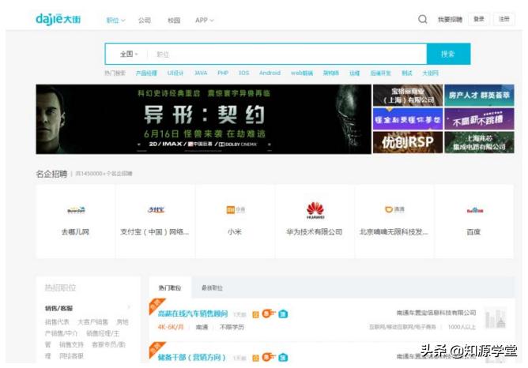Select the 产品经理 hot search keyword
The image size is (528, 368).
[x=146, y=73]
